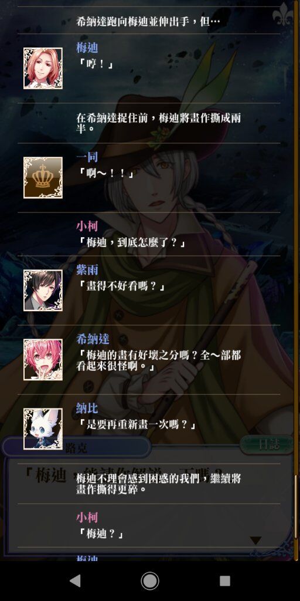Tap 希納達's line about 梅迪的畫有好壞之分
Viewport: 300px width, 601px height.
(158, 361)
